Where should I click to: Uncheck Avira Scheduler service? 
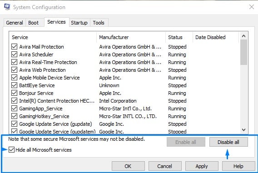[15, 54]
